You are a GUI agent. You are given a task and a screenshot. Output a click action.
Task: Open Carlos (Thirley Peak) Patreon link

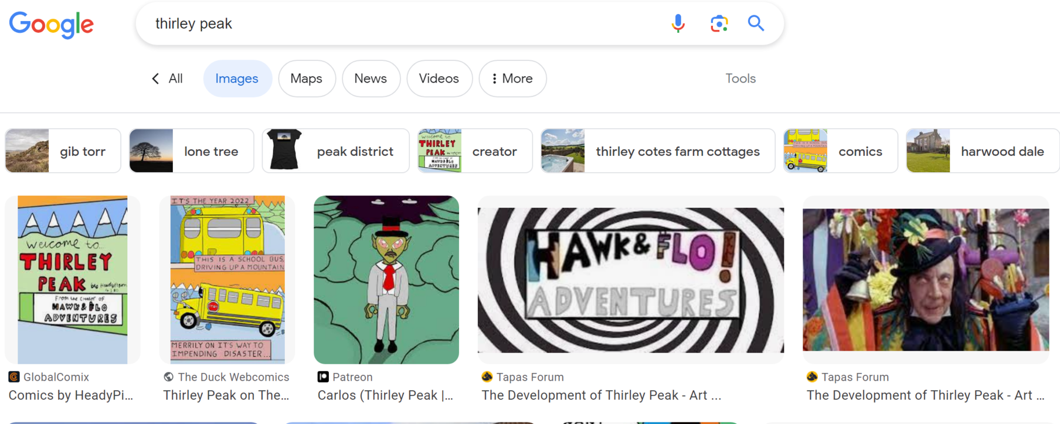tap(385, 395)
